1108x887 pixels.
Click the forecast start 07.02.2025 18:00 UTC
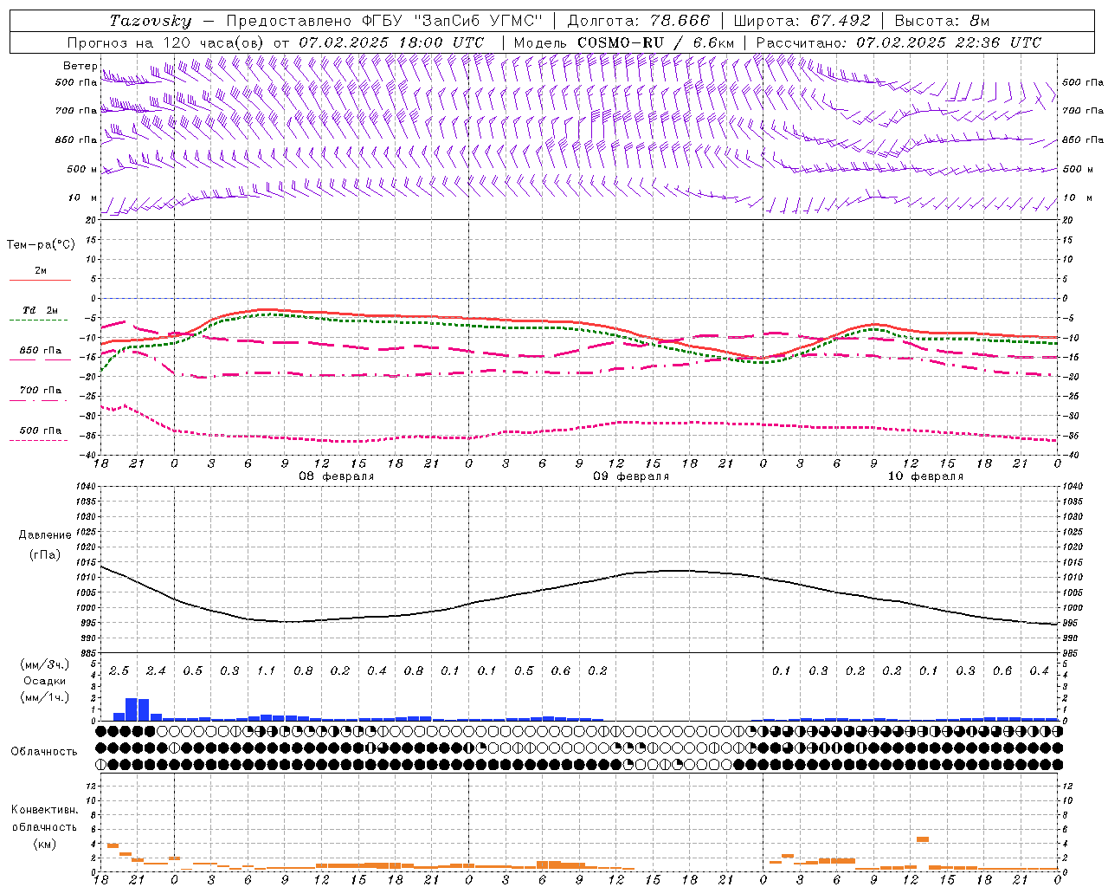391,42
